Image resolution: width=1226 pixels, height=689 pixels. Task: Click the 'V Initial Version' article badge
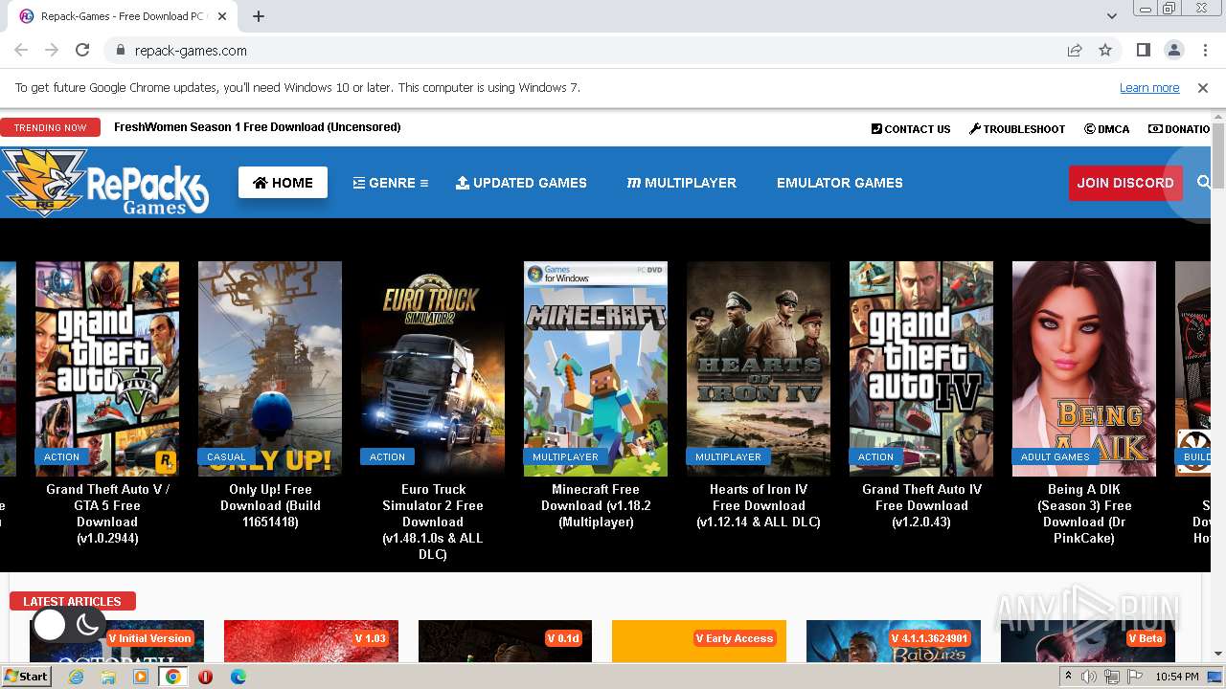[149, 638]
